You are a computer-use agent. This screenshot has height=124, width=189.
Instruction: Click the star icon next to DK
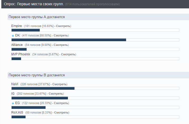tap(13, 35)
